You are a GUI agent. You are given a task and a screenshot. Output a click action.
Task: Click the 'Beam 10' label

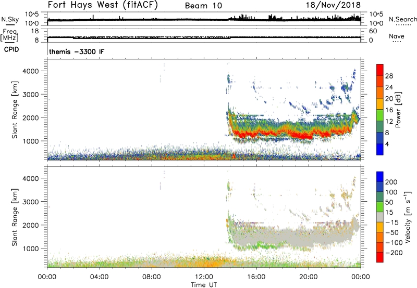[x=203, y=6]
